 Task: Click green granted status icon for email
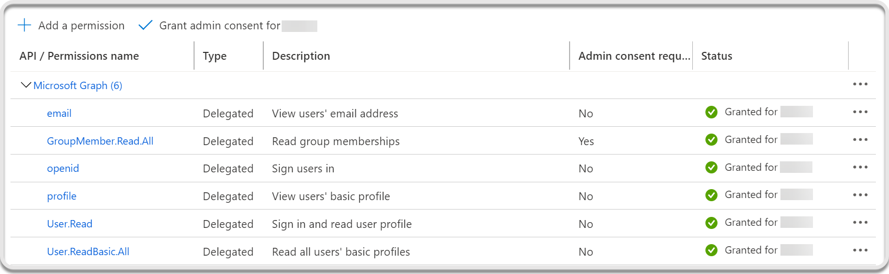(711, 112)
